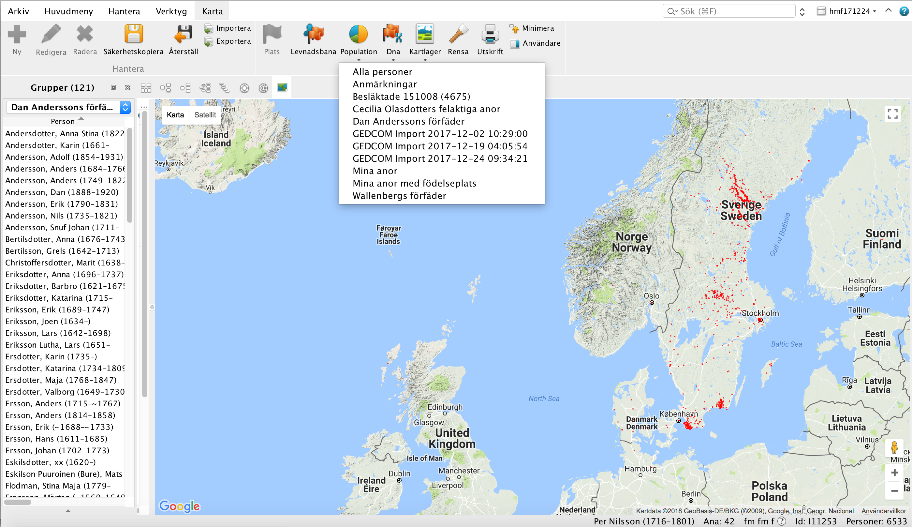This screenshot has width=912, height=527.
Task: Click the Återställ restore icon
Action: (183, 34)
